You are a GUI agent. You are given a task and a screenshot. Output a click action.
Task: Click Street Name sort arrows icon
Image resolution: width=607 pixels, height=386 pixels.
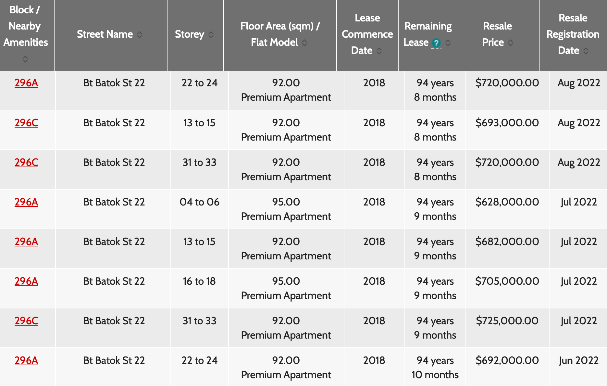click(x=140, y=35)
